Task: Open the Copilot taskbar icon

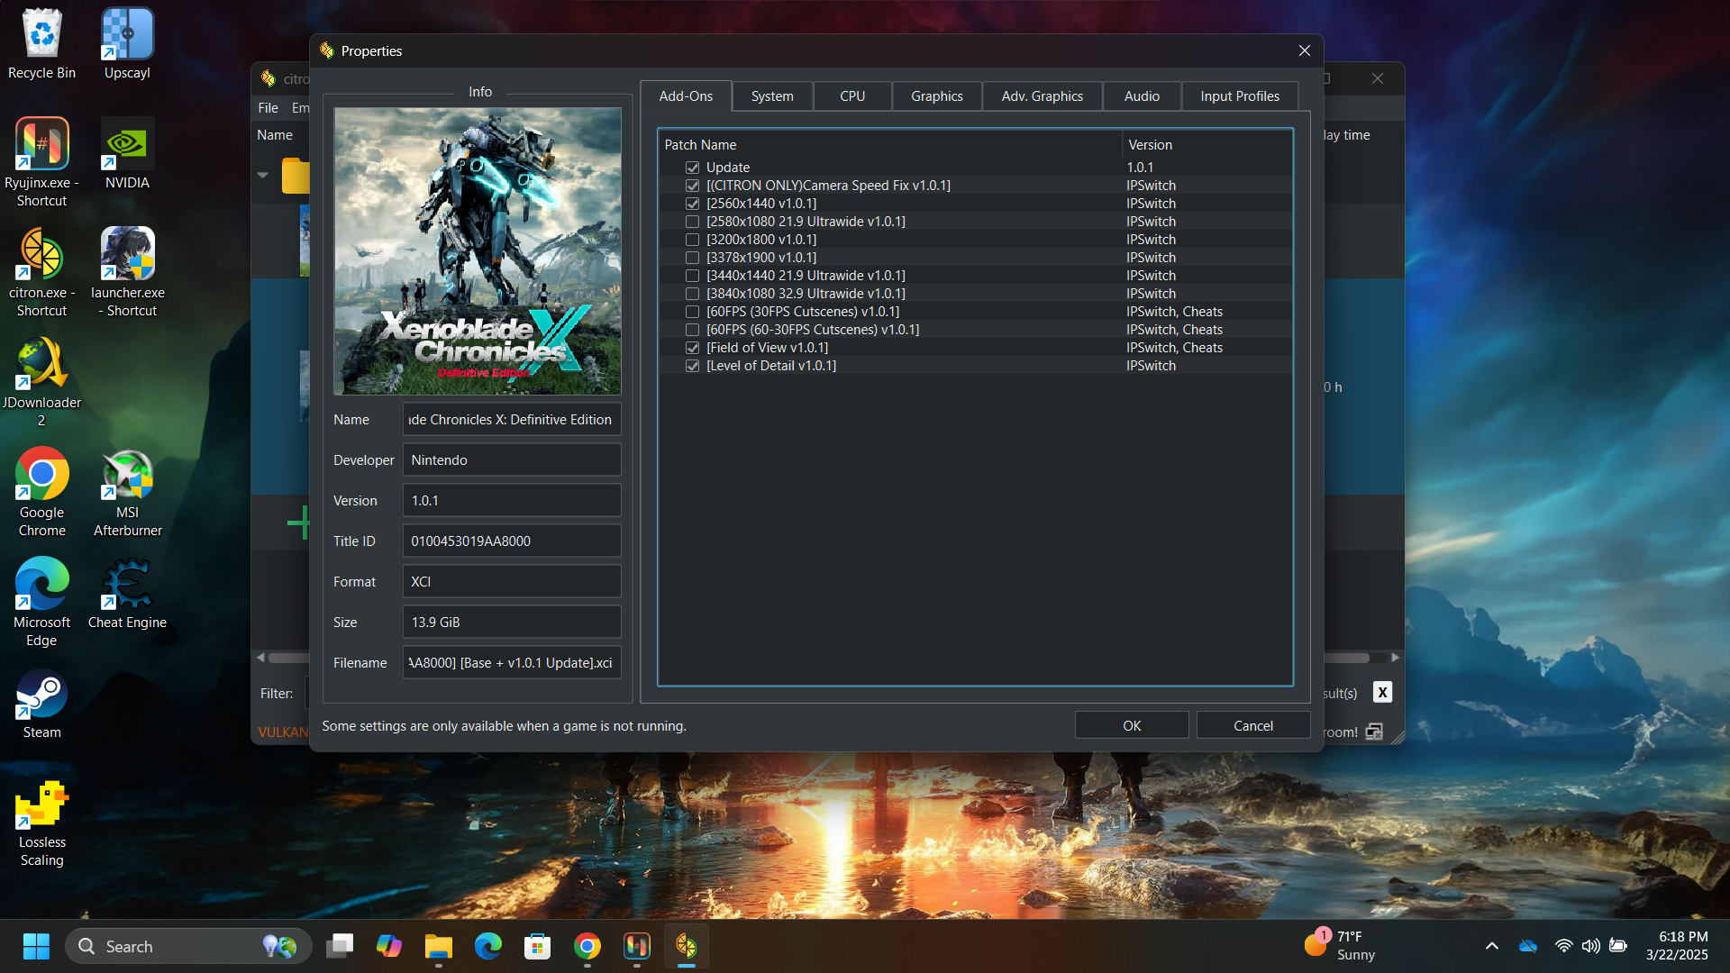Action: [389, 946]
